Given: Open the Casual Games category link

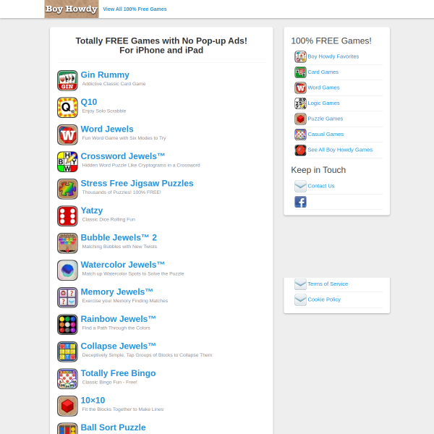Looking at the screenshot, I should pos(325,134).
